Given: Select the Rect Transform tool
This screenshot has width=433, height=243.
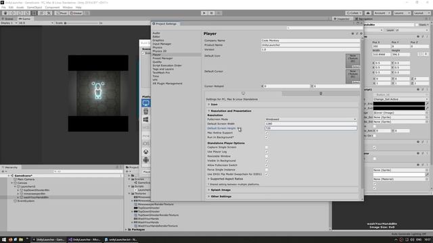Looking at the screenshot, I should [x=34, y=13].
